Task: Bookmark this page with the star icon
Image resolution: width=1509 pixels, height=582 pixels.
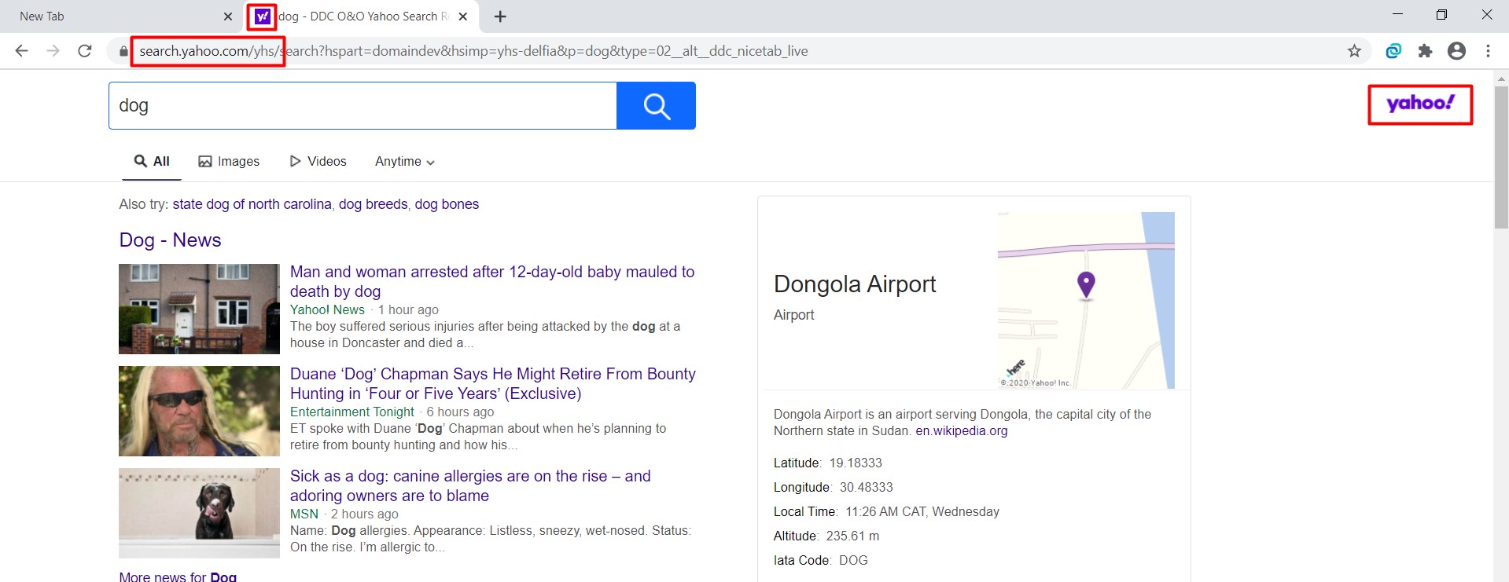Action: [1354, 51]
